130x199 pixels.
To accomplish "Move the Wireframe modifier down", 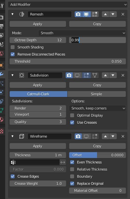I will [x=113, y=136].
